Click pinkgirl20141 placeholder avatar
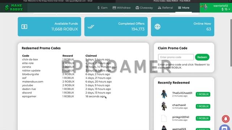The height and width of the screenshot is (130, 232). [x=164, y=118]
